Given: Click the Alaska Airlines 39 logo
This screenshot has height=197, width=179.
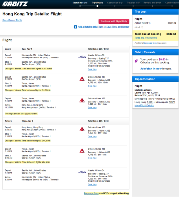Looking at the screenshot, I should 82,57.
